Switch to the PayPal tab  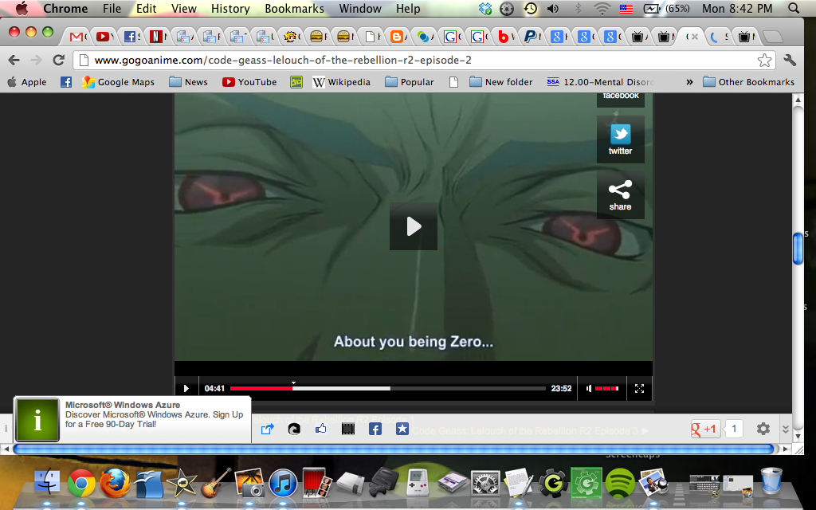point(531,37)
